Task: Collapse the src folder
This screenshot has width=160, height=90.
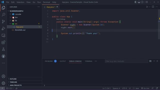Action: click(x=24, y=24)
